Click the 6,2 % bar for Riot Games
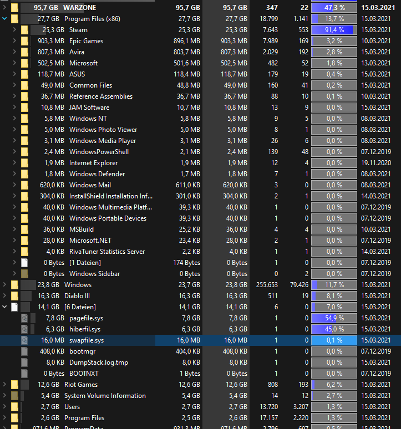 click(x=334, y=385)
